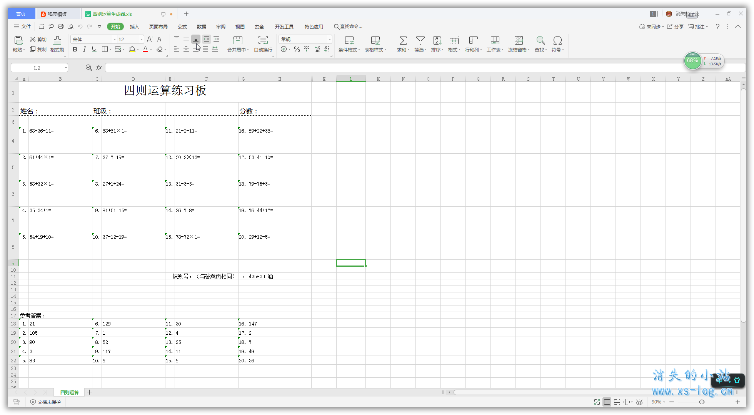Image resolution: width=754 pixels, height=415 pixels.
Task: Expand the cell name box dropdown L9
Action: click(66, 68)
